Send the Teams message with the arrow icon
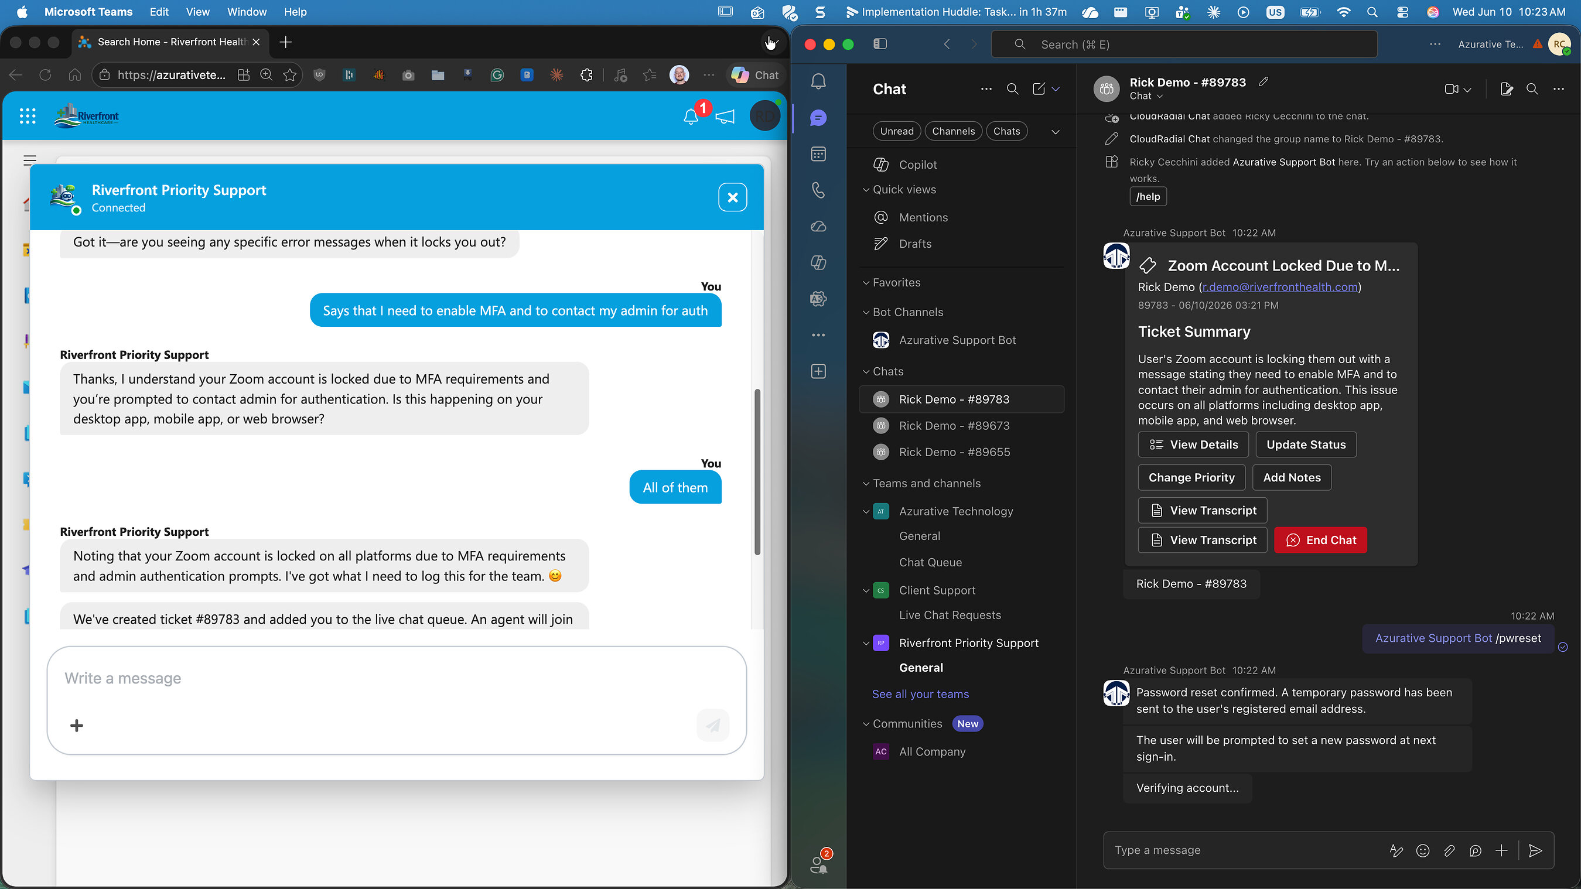The width and height of the screenshot is (1581, 889). coord(1535,850)
